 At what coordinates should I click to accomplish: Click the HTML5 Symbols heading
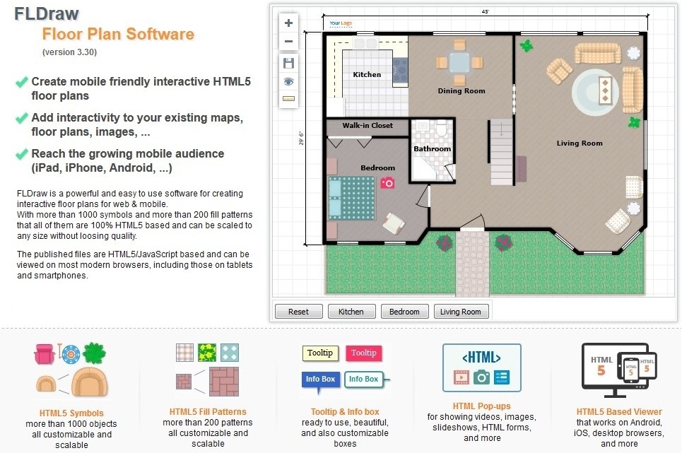72,413
